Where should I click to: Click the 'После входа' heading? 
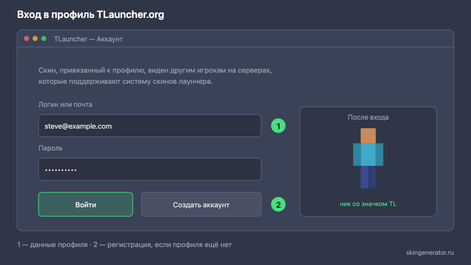coord(368,117)
